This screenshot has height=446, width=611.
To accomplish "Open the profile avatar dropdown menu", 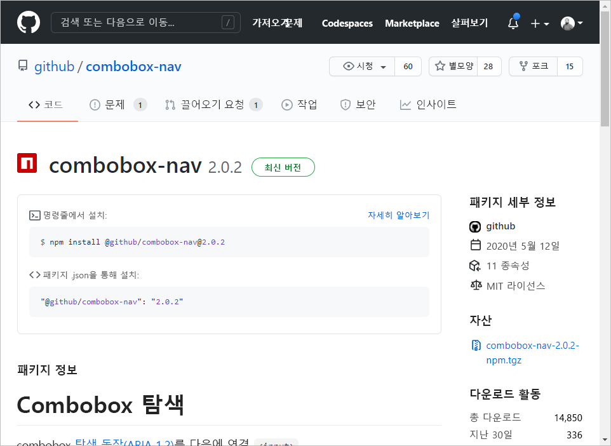I will tap(570, 23).
